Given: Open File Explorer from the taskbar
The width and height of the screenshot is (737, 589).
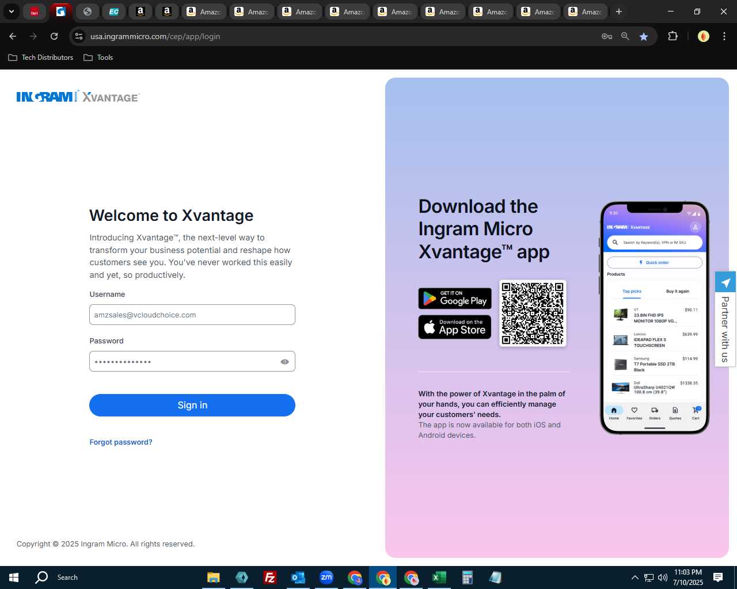Looking at the screenshot, I should click(x=214, y=577).
